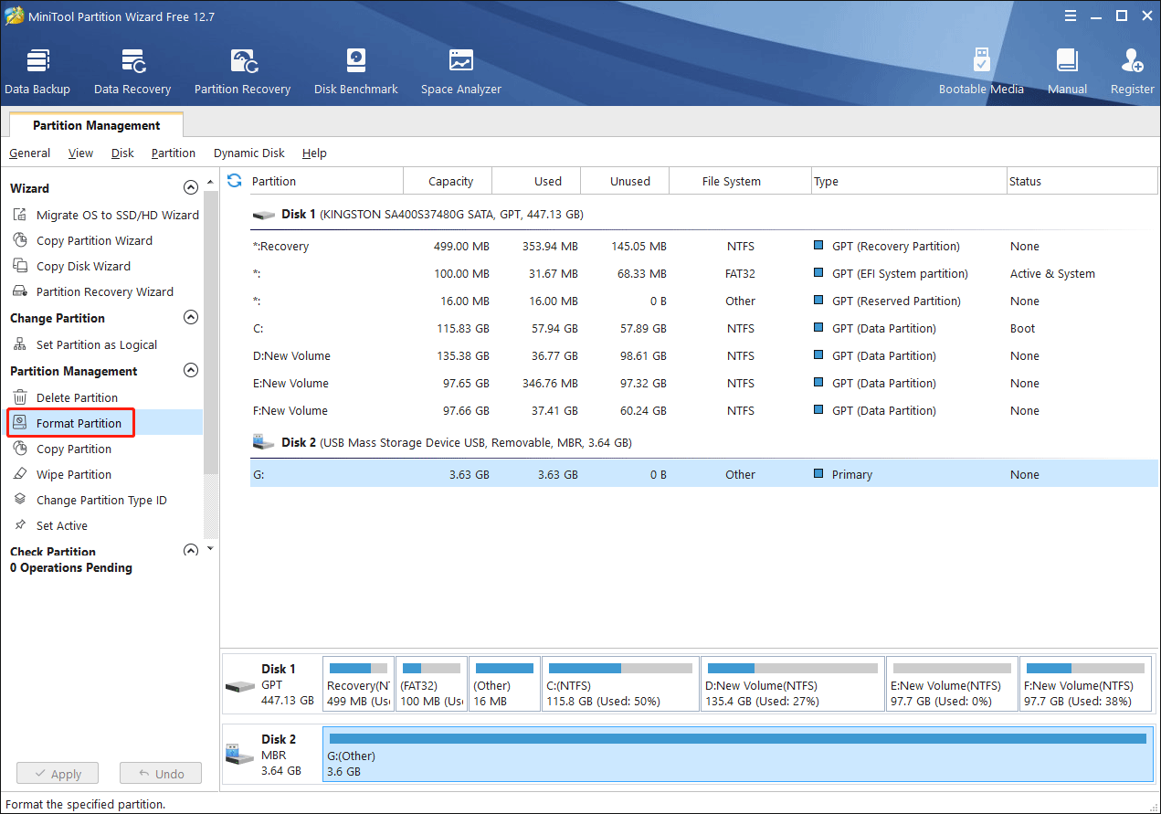Sort by the File System column header

(x=740, y=181)
